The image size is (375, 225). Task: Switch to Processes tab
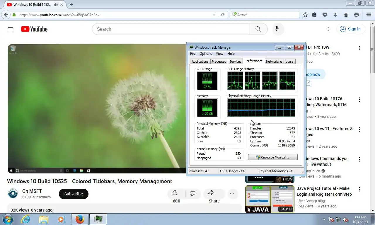219,62
